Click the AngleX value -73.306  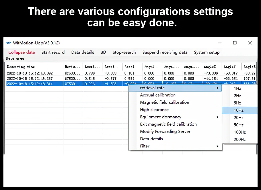click(211, 73)
